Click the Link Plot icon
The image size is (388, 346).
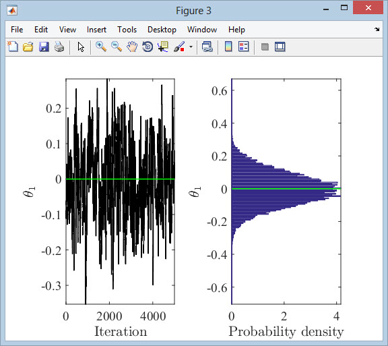pyautogui.click(x=207, y=47)
